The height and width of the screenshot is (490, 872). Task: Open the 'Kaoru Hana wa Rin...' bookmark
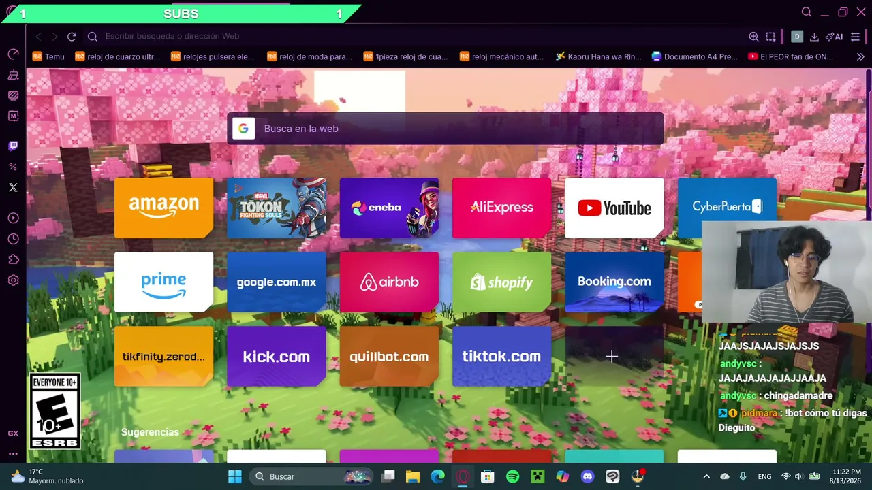pyautogui.click(x=599, y=57)
